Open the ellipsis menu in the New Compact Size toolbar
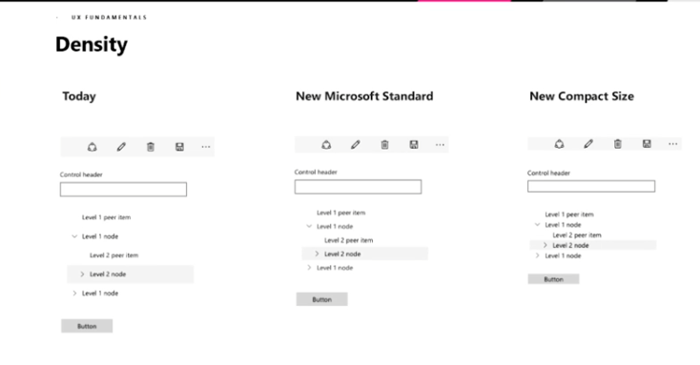Image resolution: width=700 pixels, height=365 pixels. 672,144
